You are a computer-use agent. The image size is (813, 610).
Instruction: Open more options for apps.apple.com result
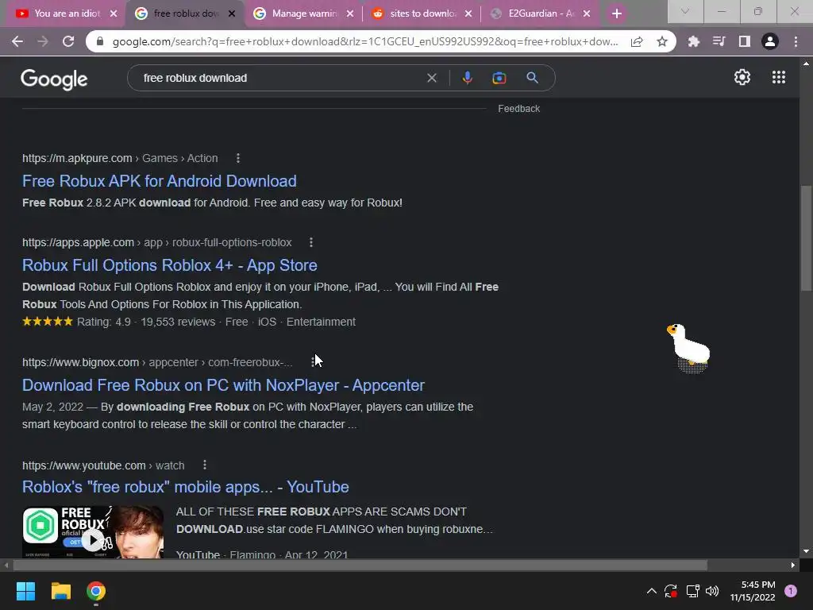pyautogui.click(x=311, y=242)
